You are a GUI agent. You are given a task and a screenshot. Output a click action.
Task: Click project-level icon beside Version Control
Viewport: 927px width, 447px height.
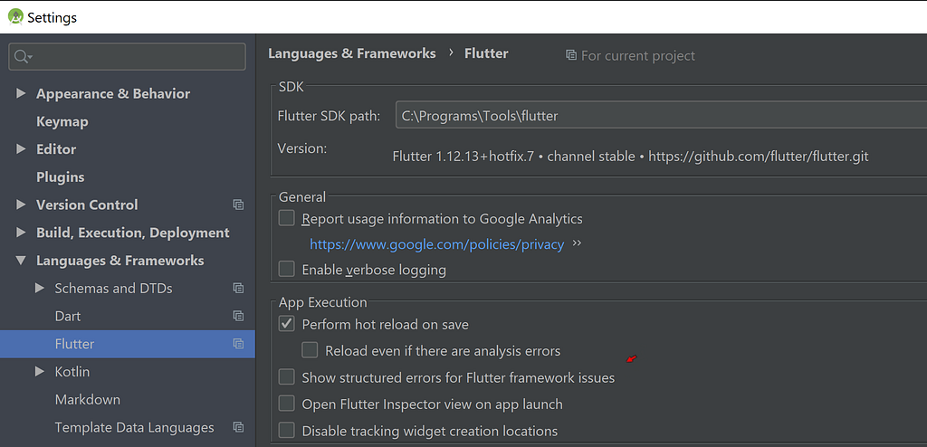238,204
